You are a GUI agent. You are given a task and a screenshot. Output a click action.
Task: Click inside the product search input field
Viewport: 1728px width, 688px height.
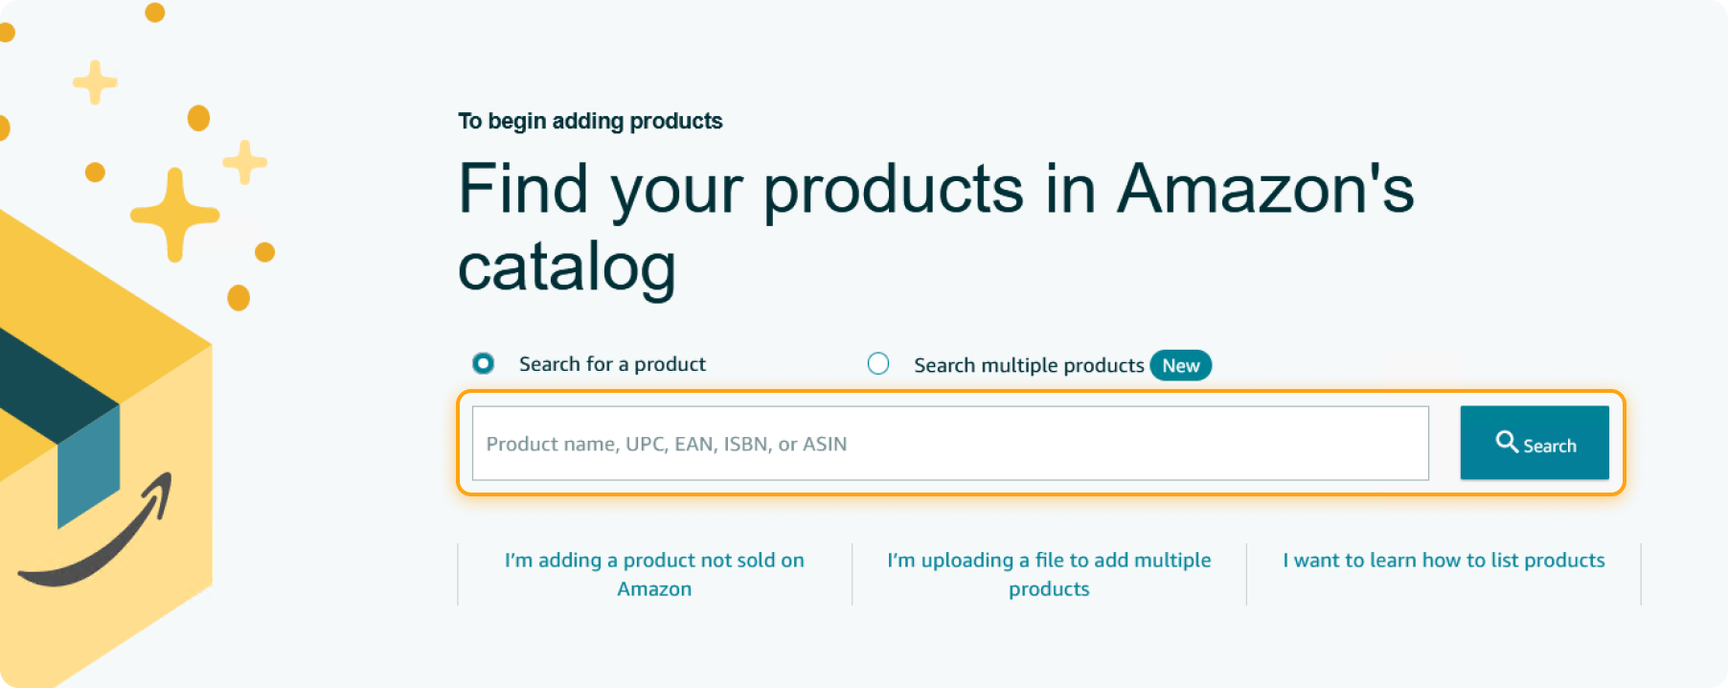tap(948, 443)
